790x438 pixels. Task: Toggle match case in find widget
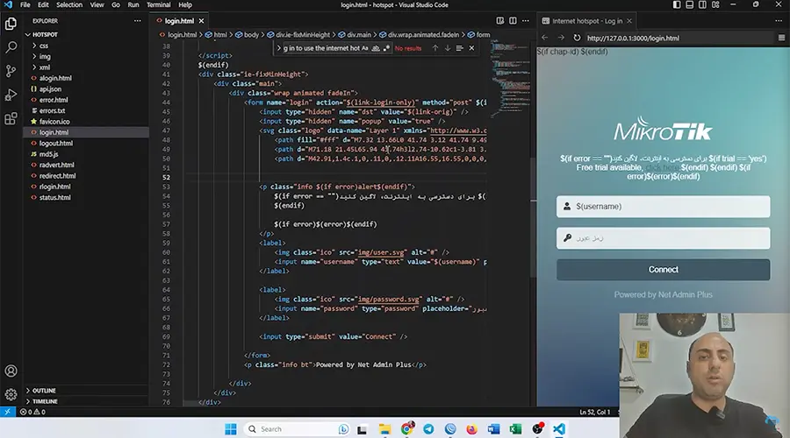coord(365,48)
